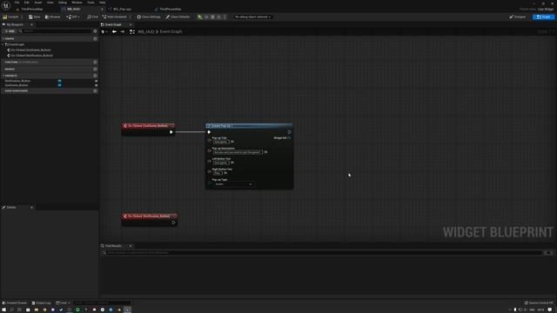Open the Pop up Type dropdown

[233, 184]
